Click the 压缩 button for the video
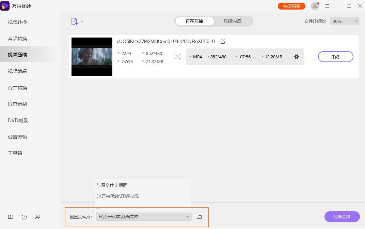Screen dimensions: 365x229 tap(335, 57)
